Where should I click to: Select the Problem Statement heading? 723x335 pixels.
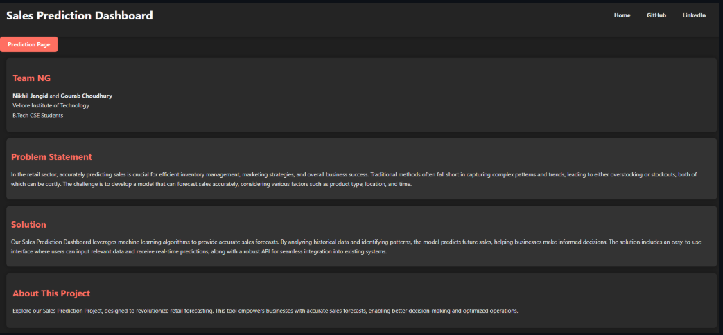51,157
